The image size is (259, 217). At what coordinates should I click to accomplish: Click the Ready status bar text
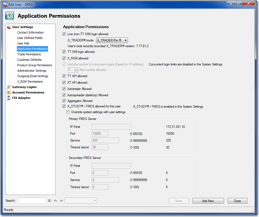point(8,210)
